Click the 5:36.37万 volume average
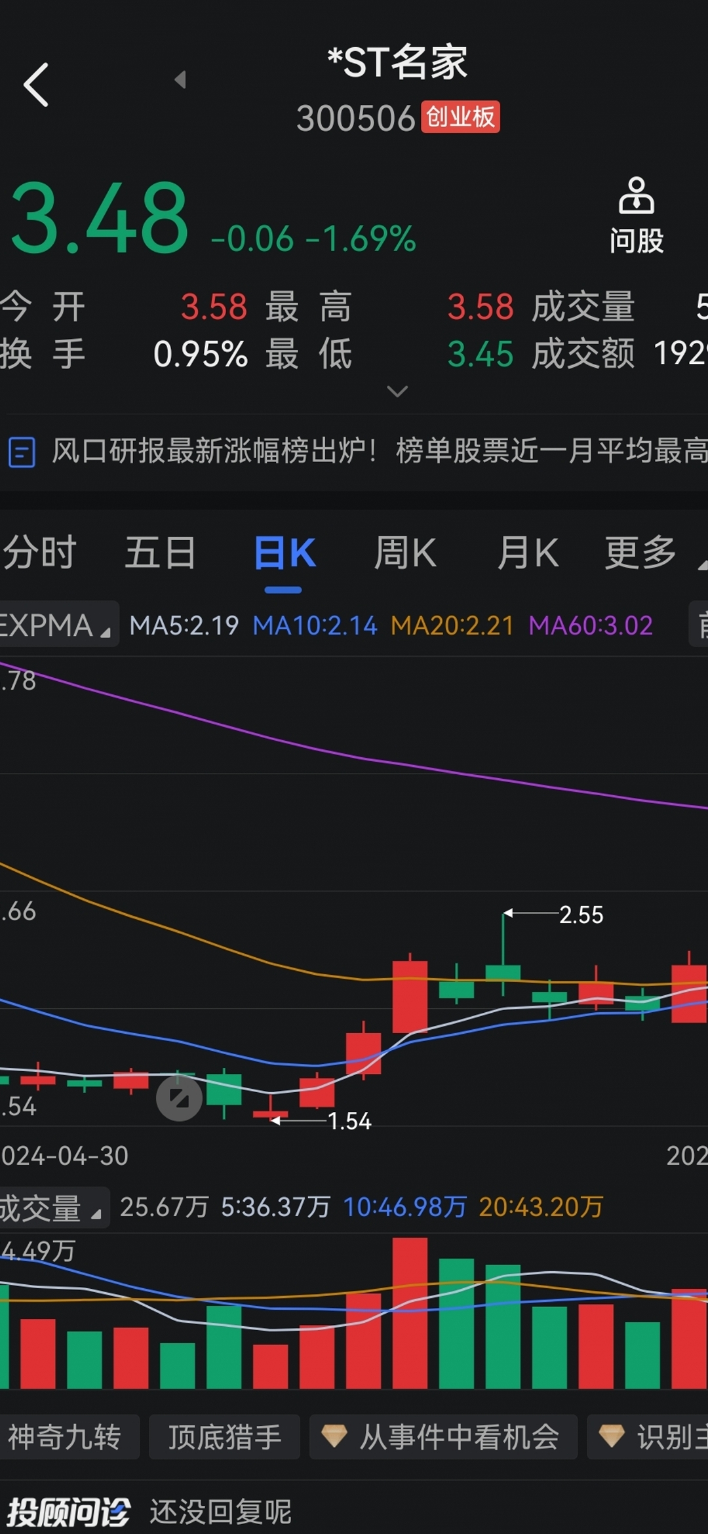The height and width of the screenshot is (1534, 708). [275, 1207]
